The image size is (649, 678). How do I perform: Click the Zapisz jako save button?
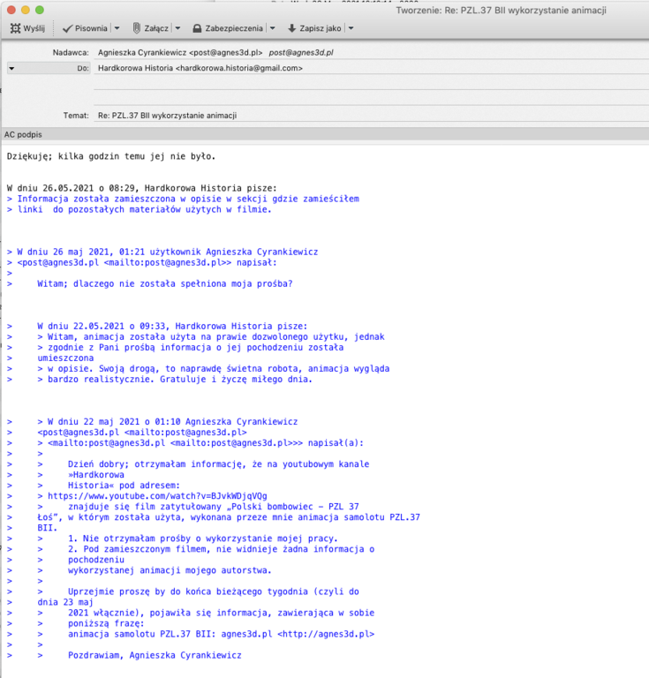[314, 28]
